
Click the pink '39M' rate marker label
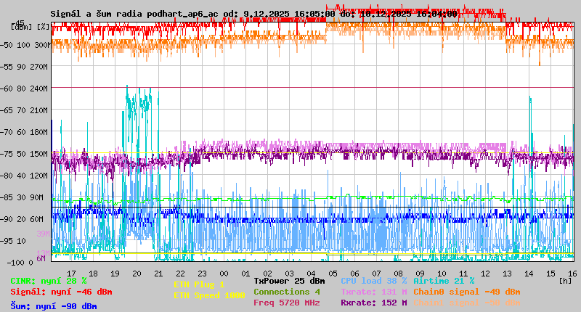point(43,234)
